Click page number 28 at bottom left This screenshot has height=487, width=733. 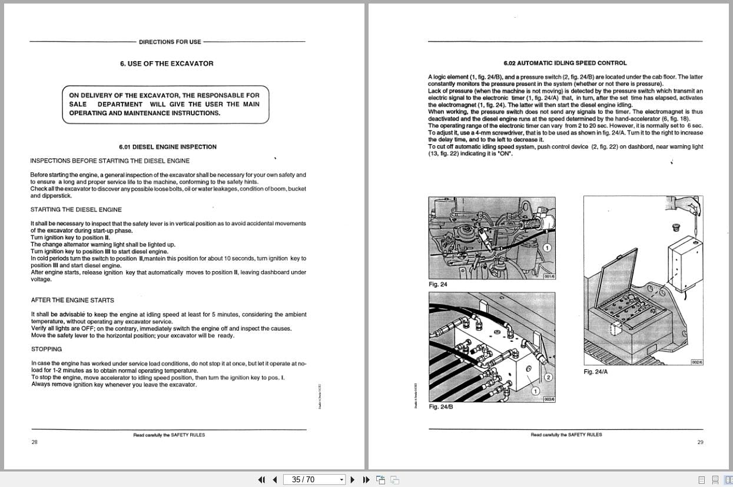click(x=34, y=442)
